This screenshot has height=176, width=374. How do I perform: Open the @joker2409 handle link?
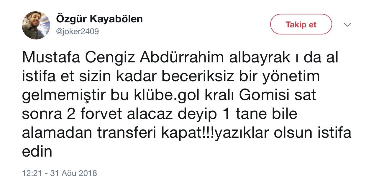tap(77, 31)
